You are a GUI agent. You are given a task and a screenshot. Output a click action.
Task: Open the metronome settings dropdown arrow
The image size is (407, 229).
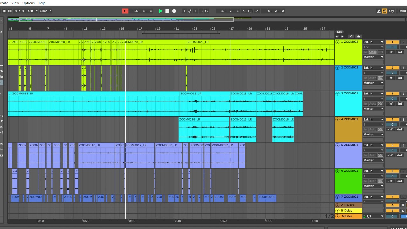pyautogui.click(x=37, y=11)
